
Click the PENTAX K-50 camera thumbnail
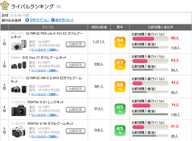click(x=19, y=131)
